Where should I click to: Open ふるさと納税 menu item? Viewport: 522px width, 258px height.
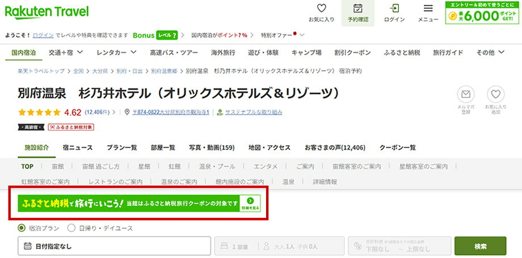(x=402, y=53)
